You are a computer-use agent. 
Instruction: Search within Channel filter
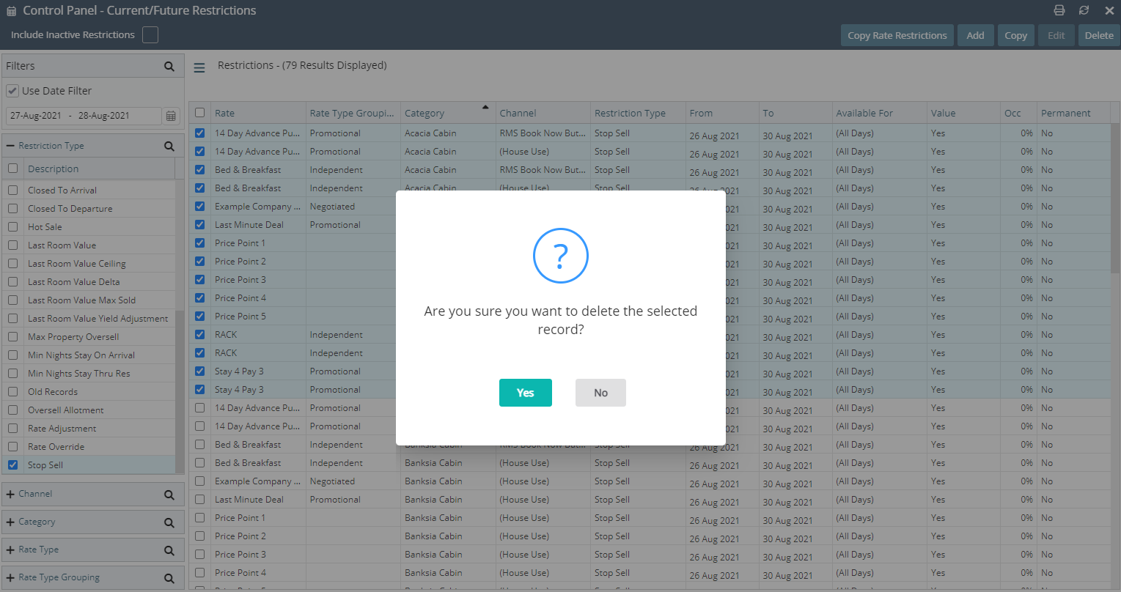coord(169,495)
